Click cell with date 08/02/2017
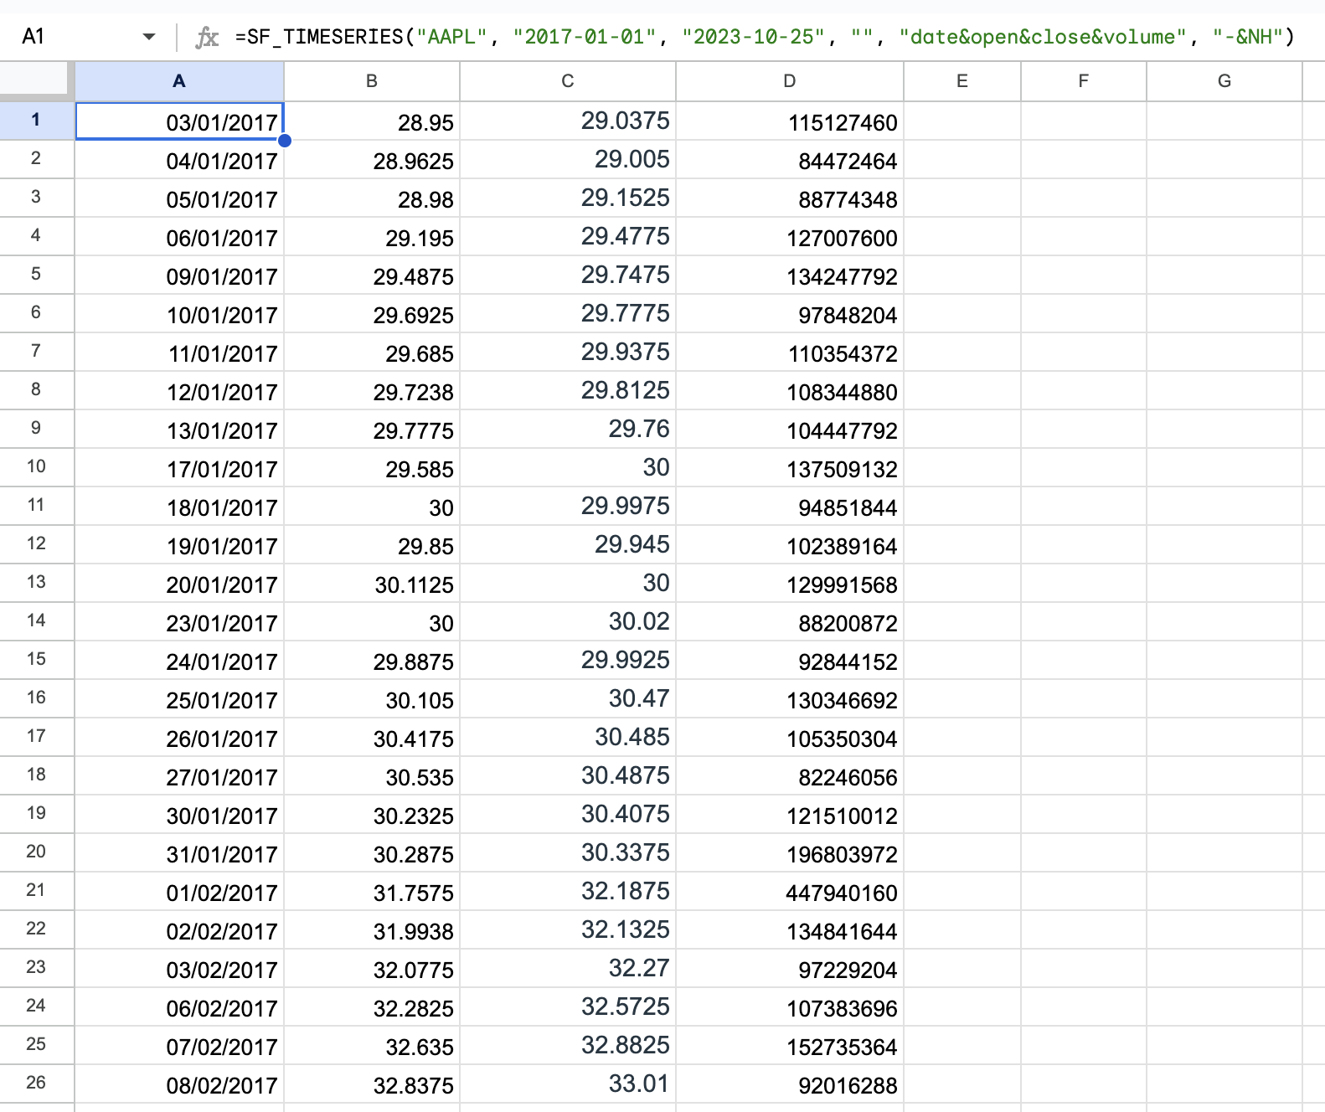Screen dimensions: 1325x1112 [179, 1084]
